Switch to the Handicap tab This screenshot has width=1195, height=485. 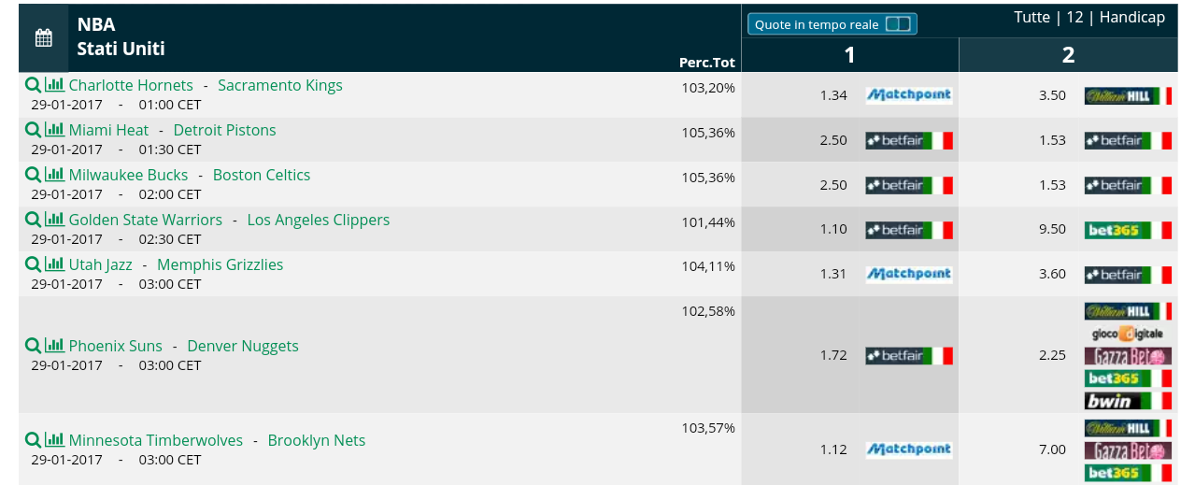point(1132,17)
